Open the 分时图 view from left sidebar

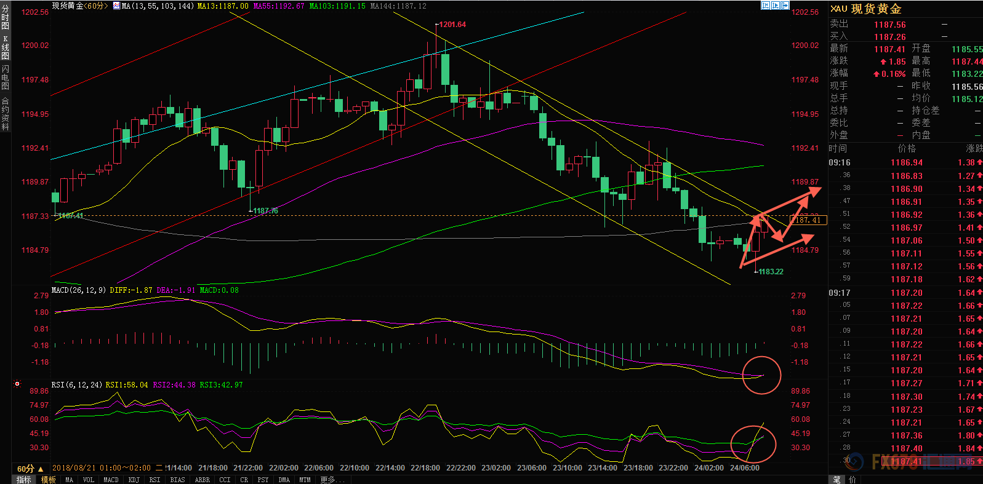[6, 17]
